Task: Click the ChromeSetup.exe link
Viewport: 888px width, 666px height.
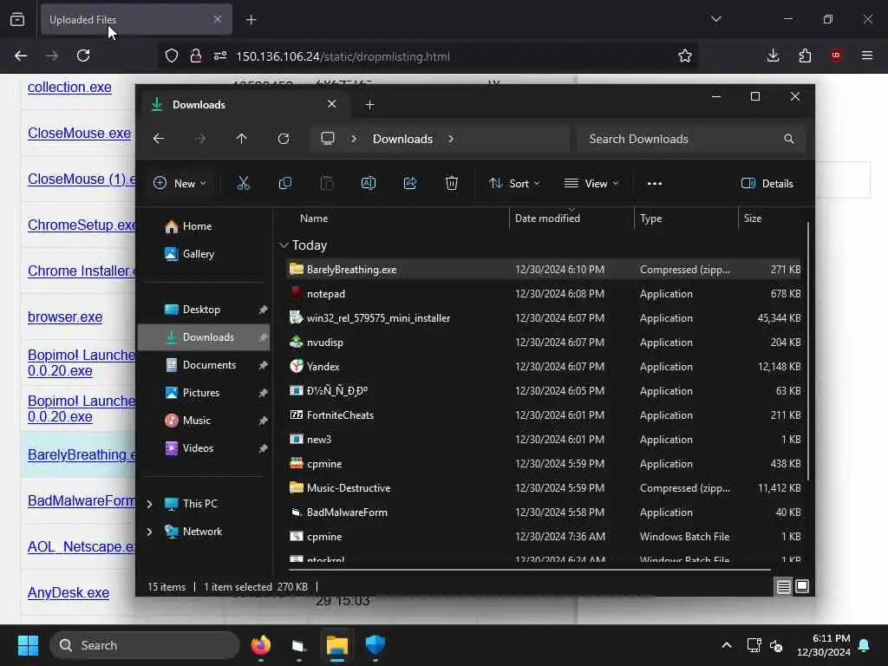Action: coord(82,225)
